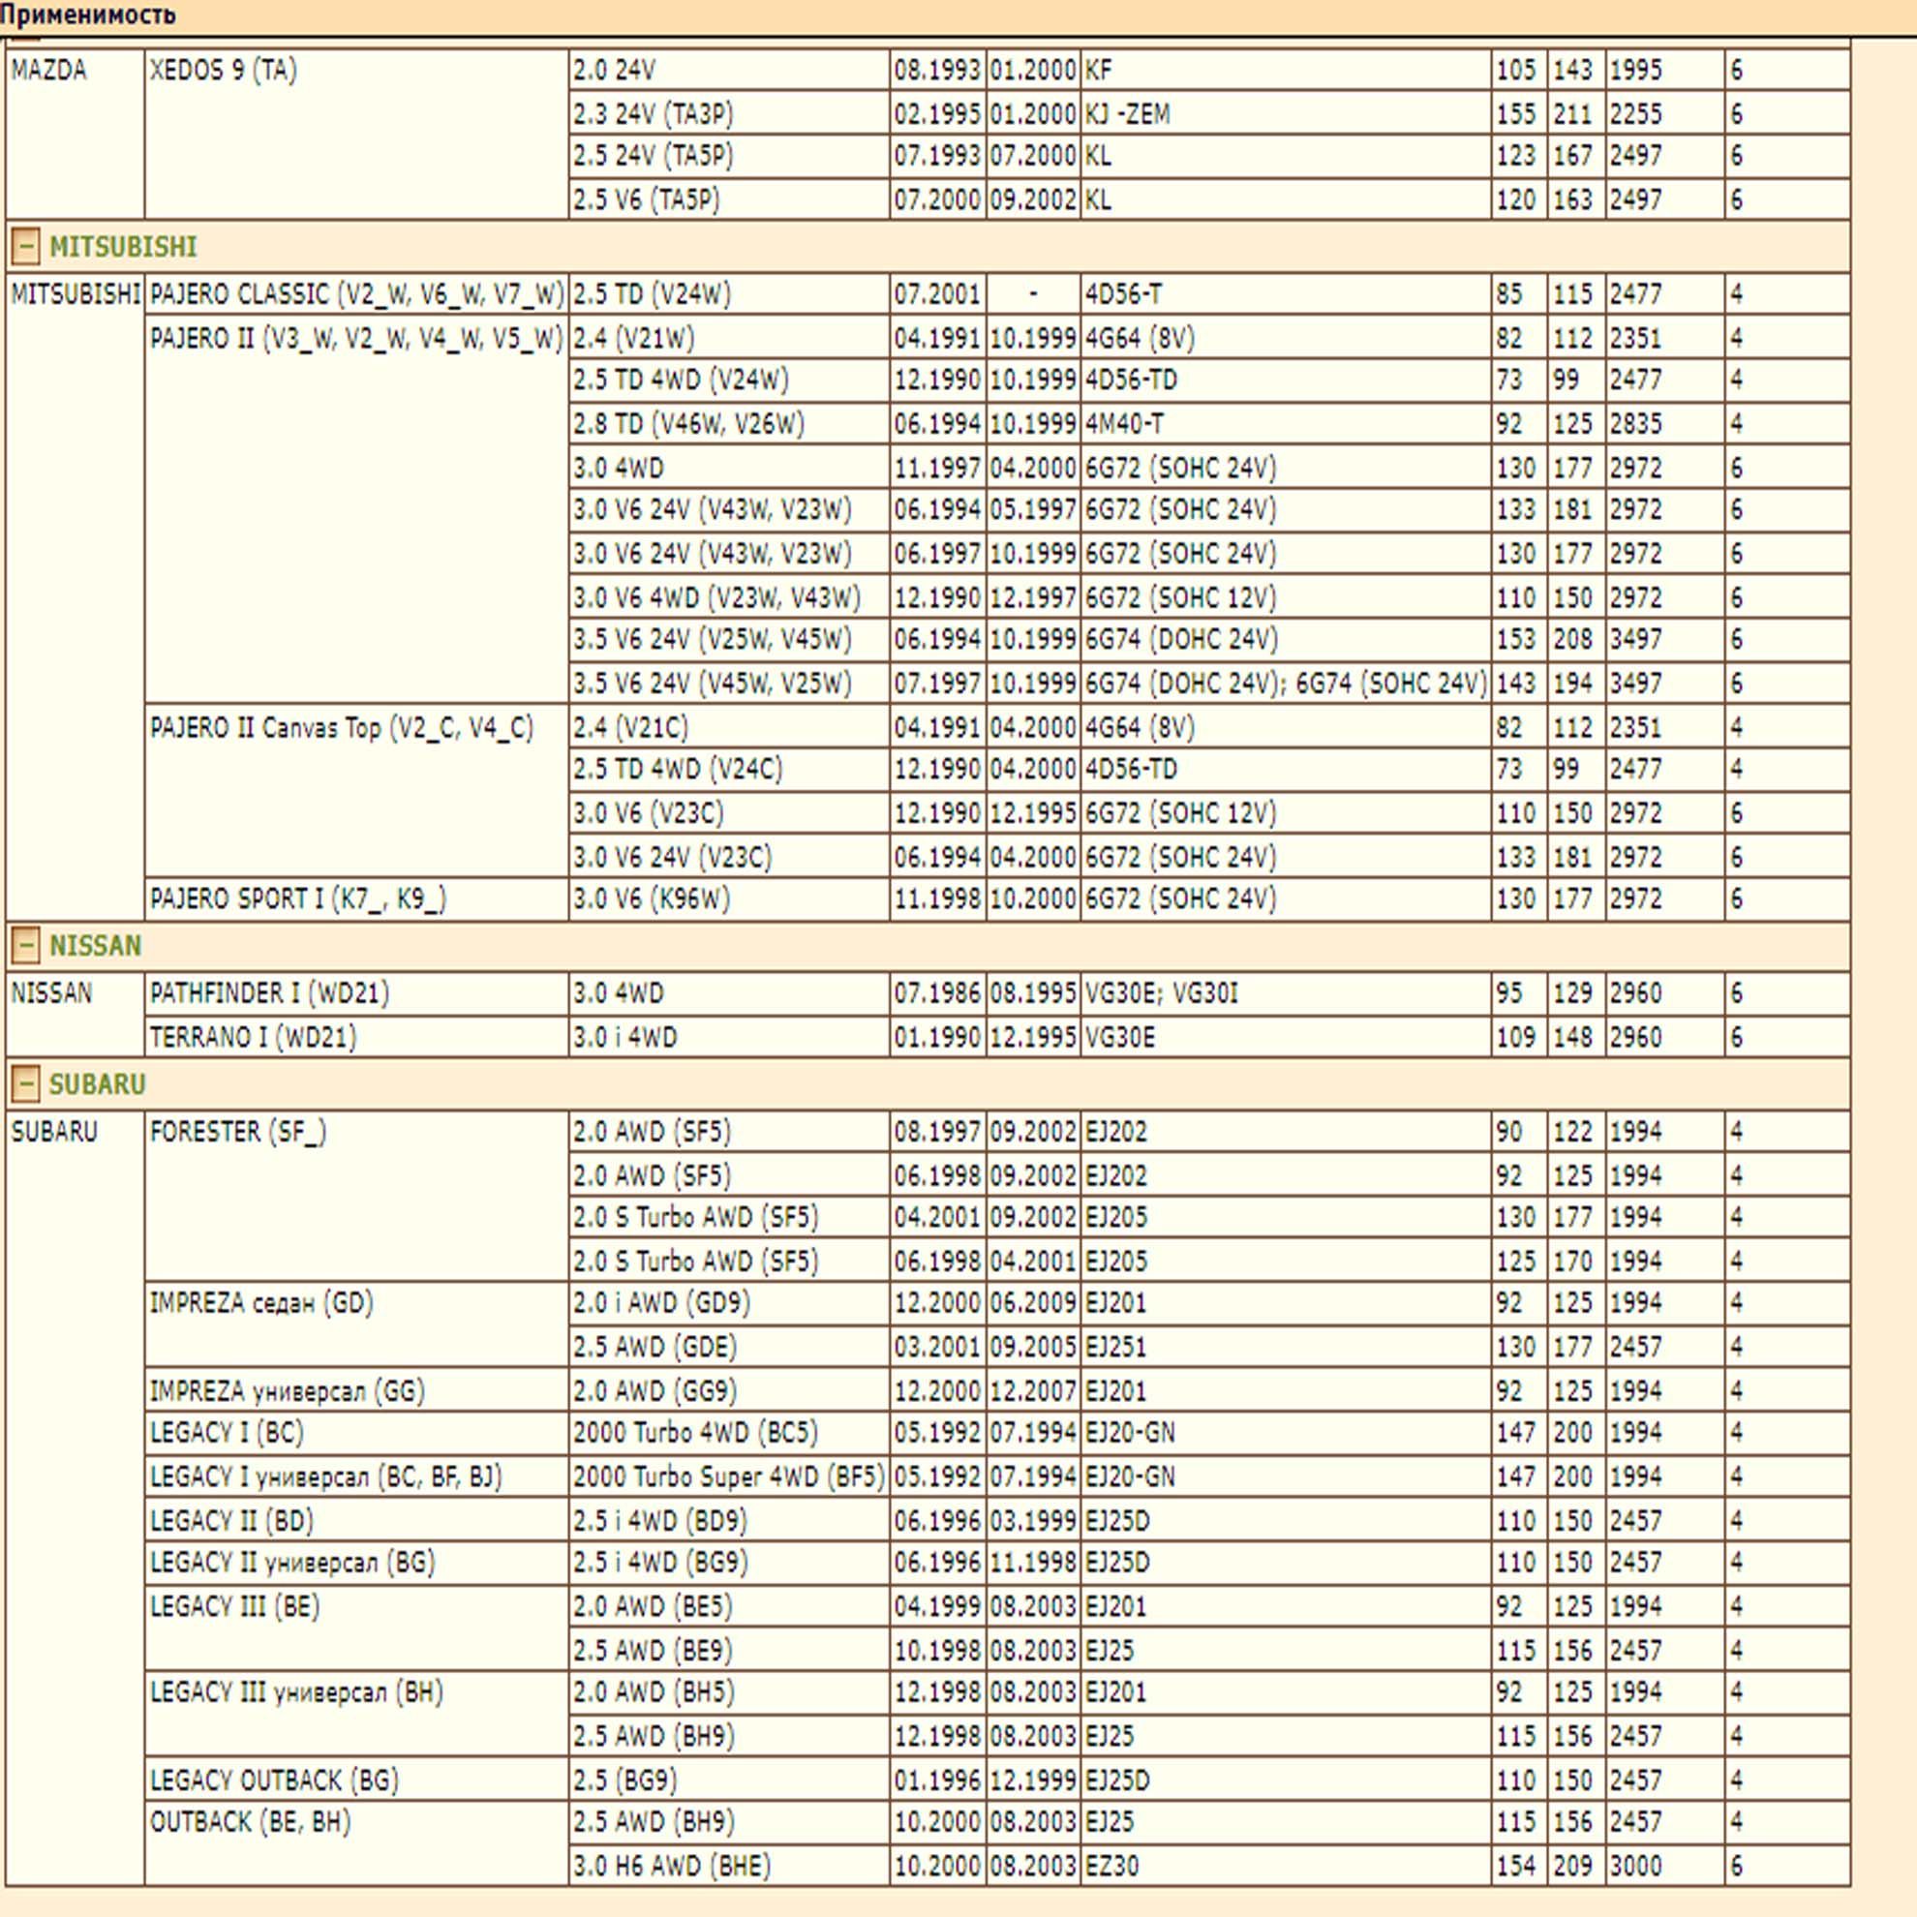Screen dimensions: 1917x1917
Task: Select the XEDOS 9 (TA) model cell
Action: [x=224, y=71]
